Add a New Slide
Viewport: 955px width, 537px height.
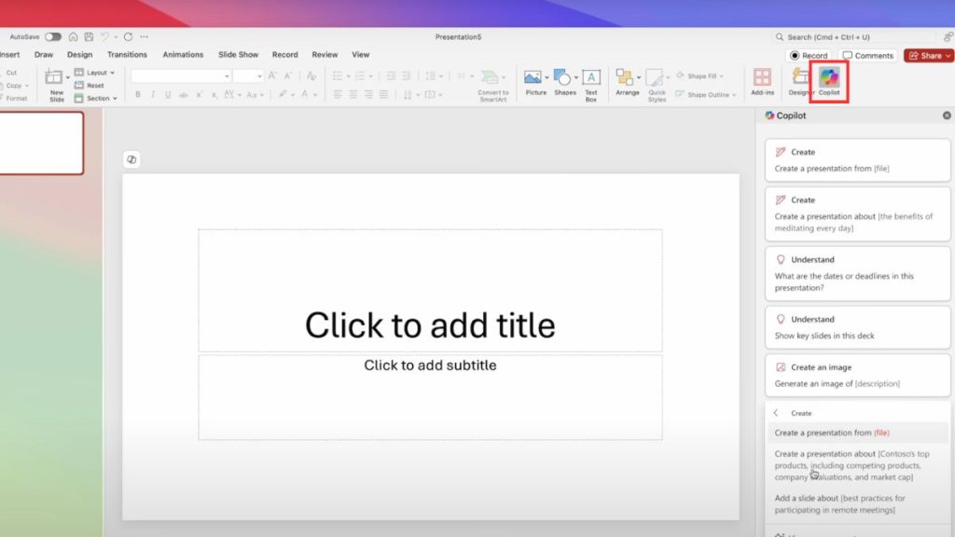tap(56, 82)
